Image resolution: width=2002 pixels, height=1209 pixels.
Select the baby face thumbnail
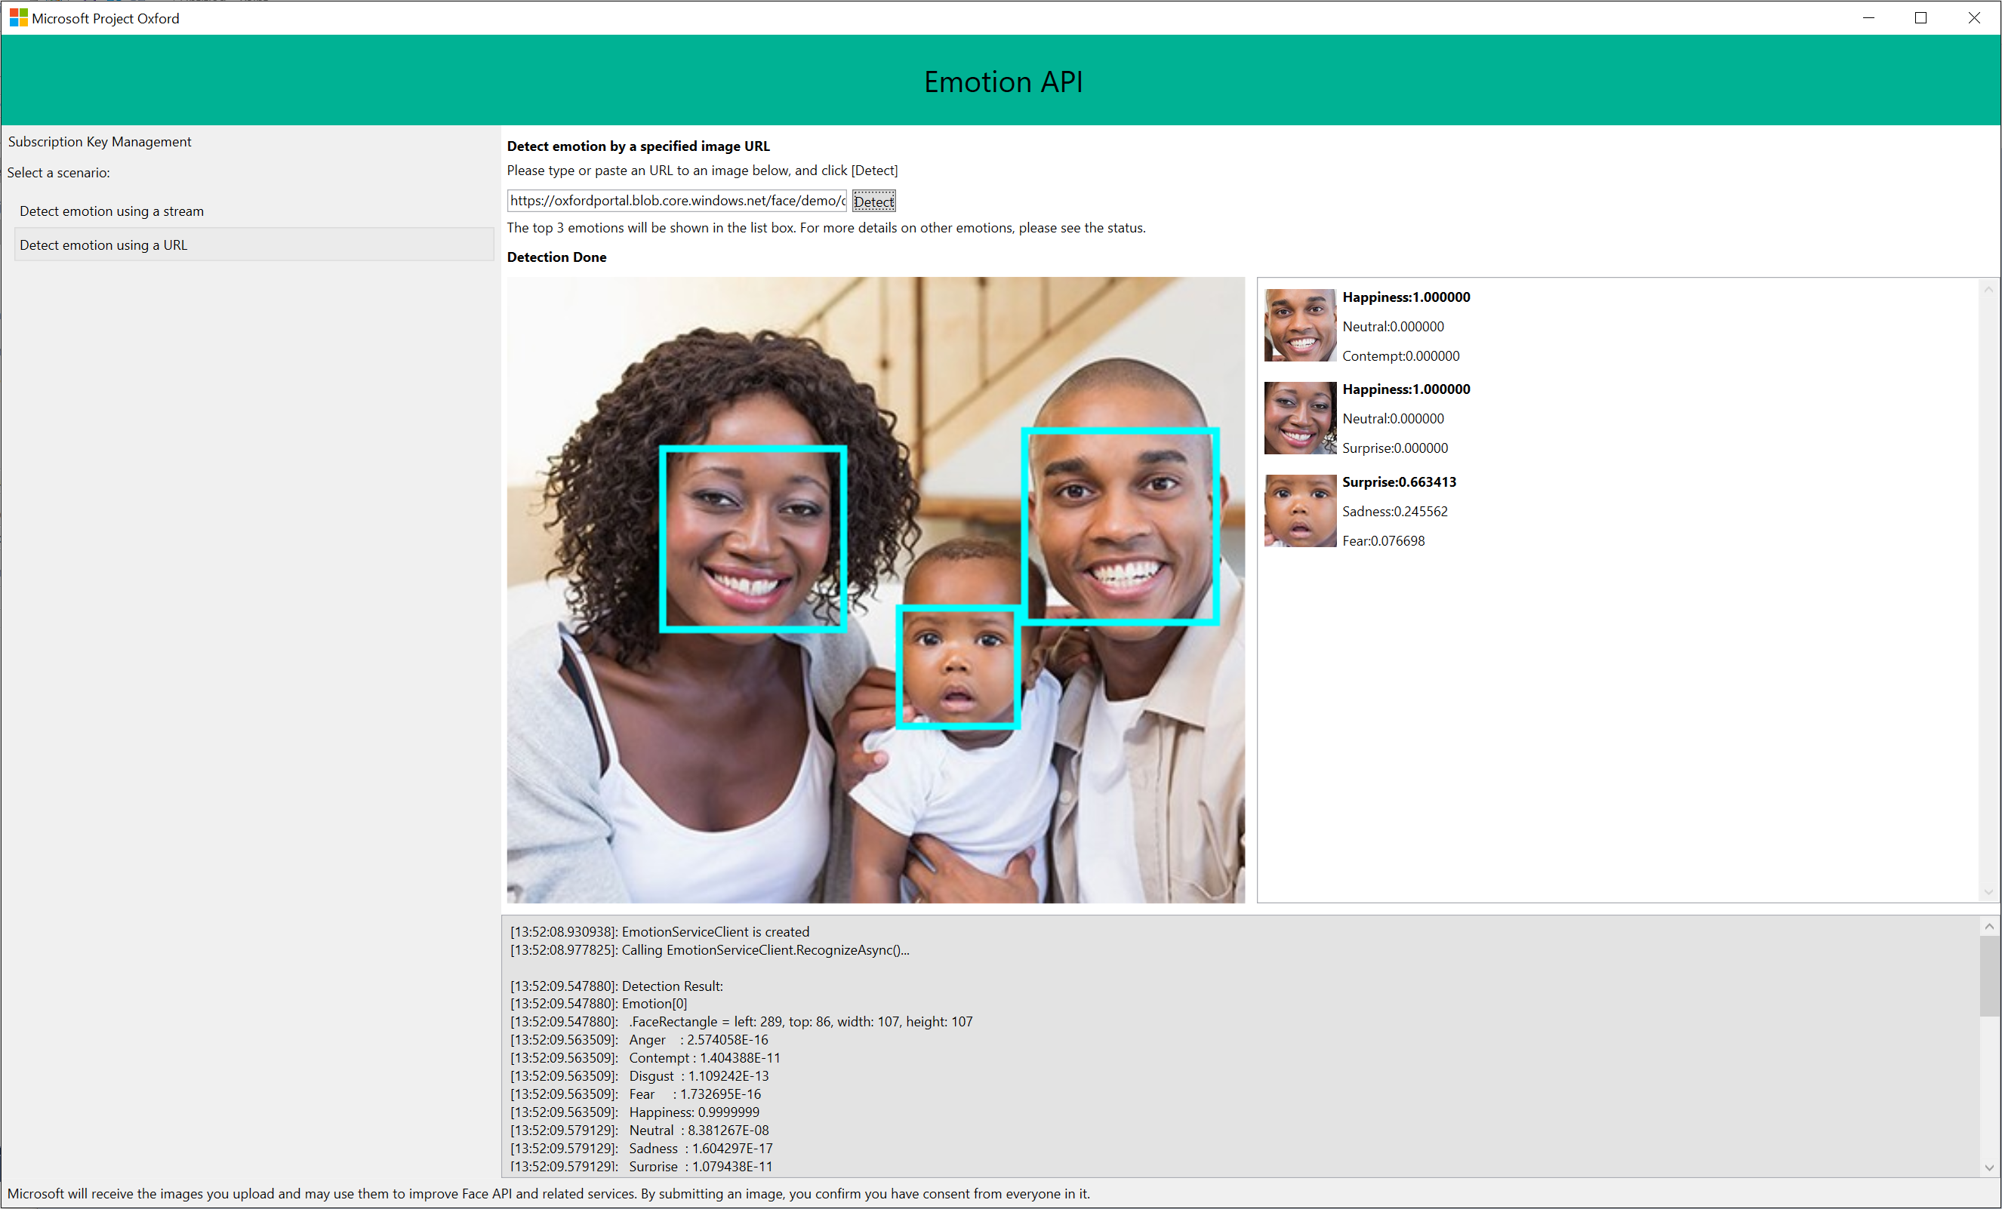click(1299, 510)
